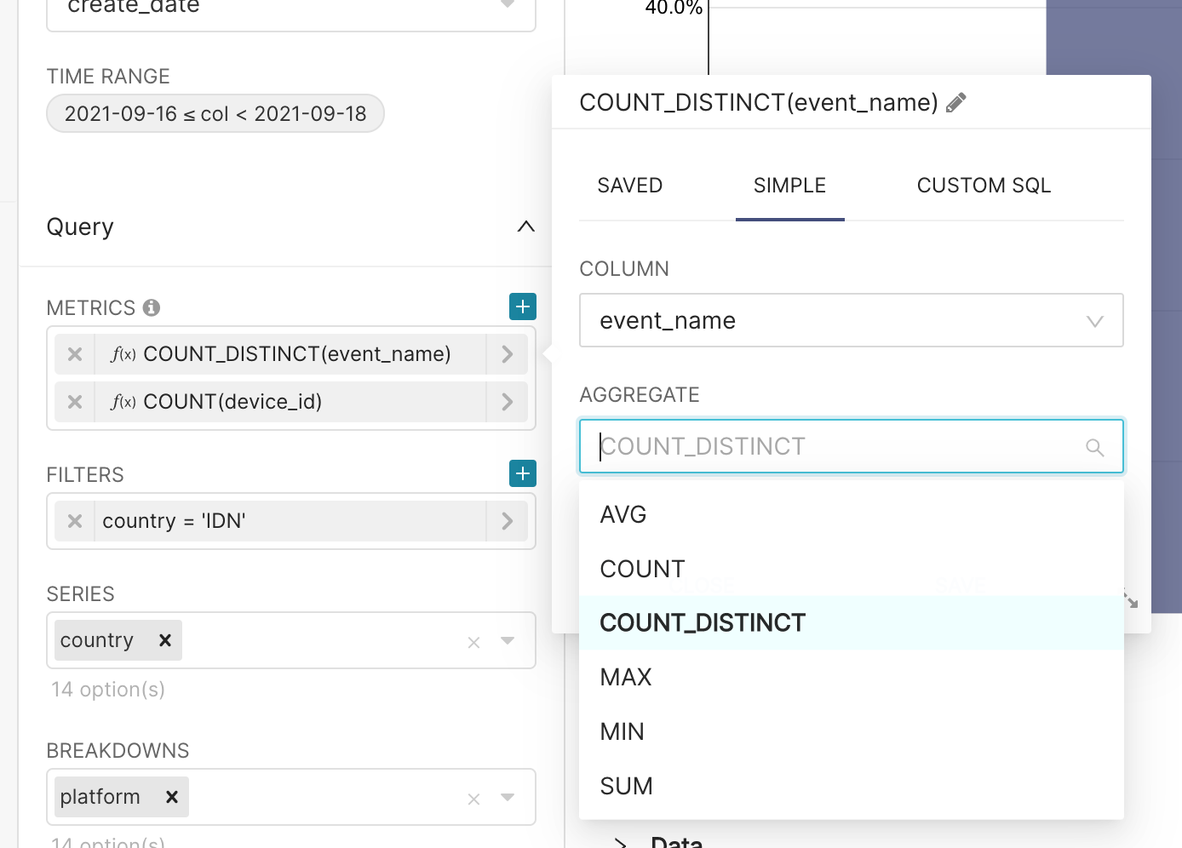Open the event_name COLUMN dropdown
Image resolution: width=1182 pixels, height=848 pixels.
[1095, 320]
